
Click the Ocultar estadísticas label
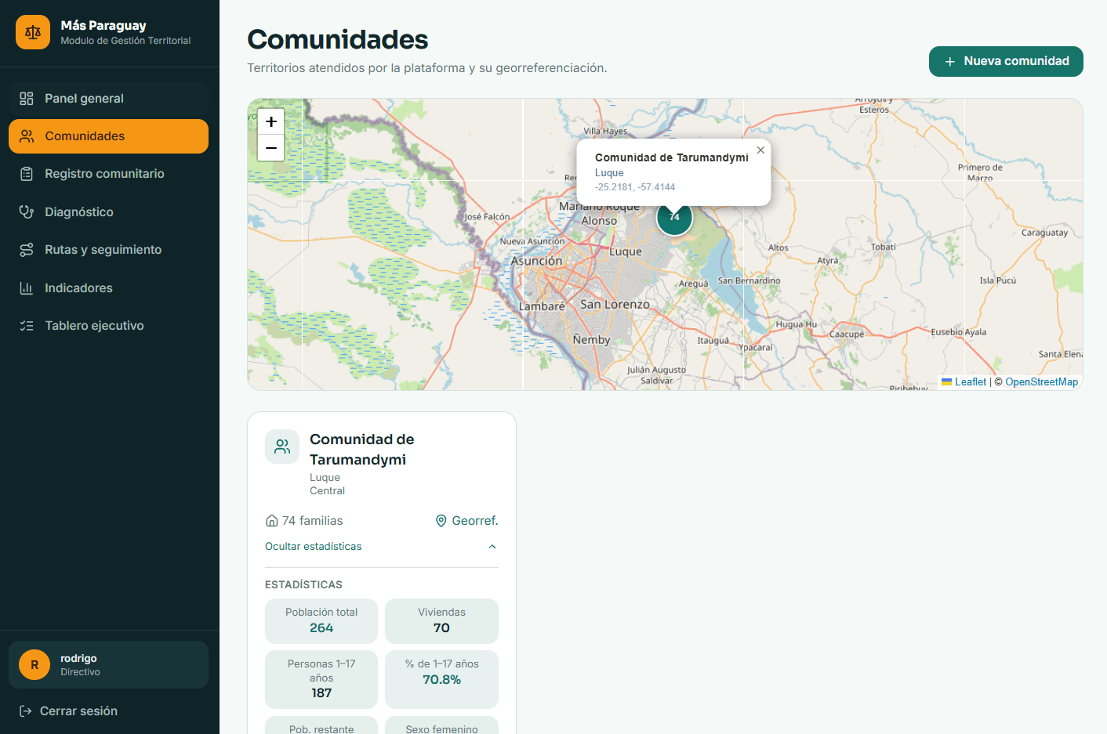(x=314, y=547)
